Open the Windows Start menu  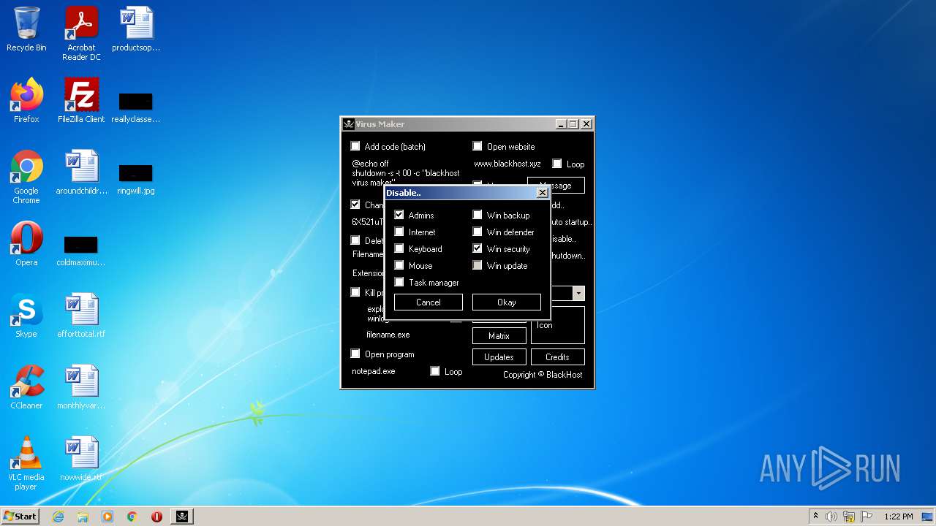[20, 517]
